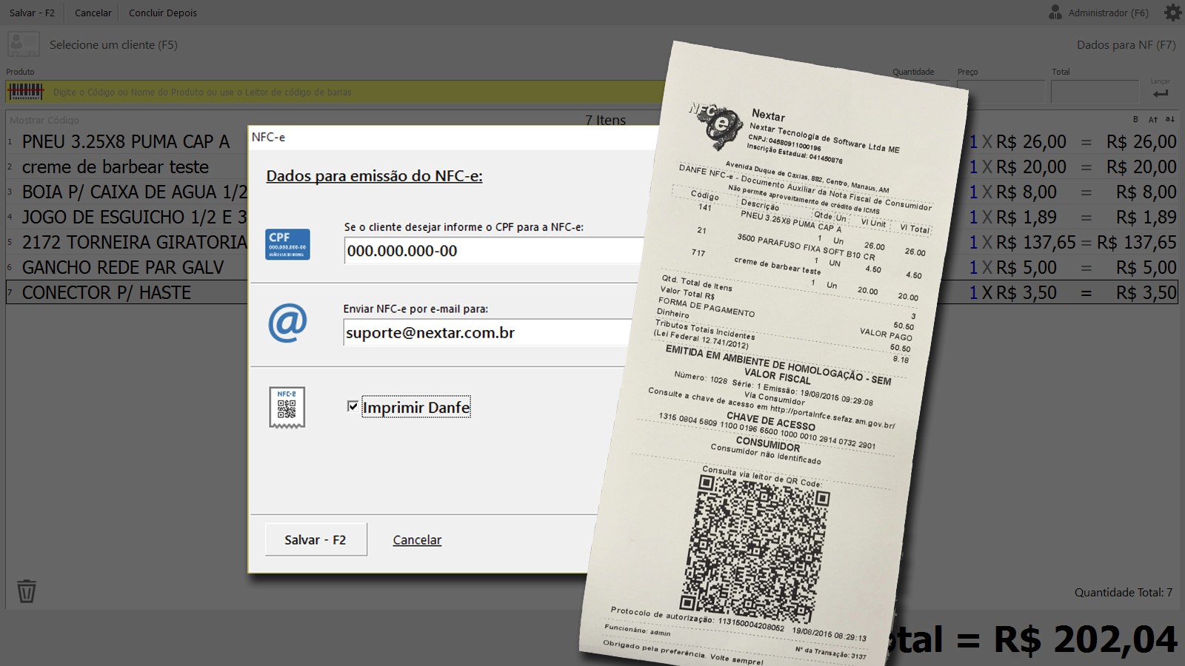Click the Lançar enter arrow icon
Viewport: 1185px width, 666px height.
[1161, 93]
